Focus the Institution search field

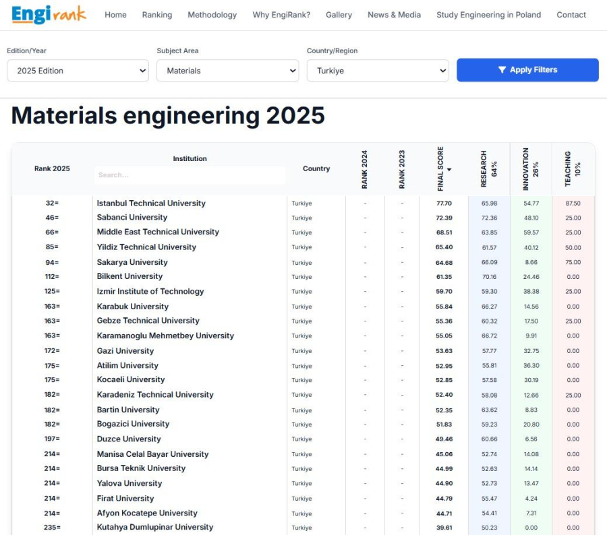click(x=190, y=175)
